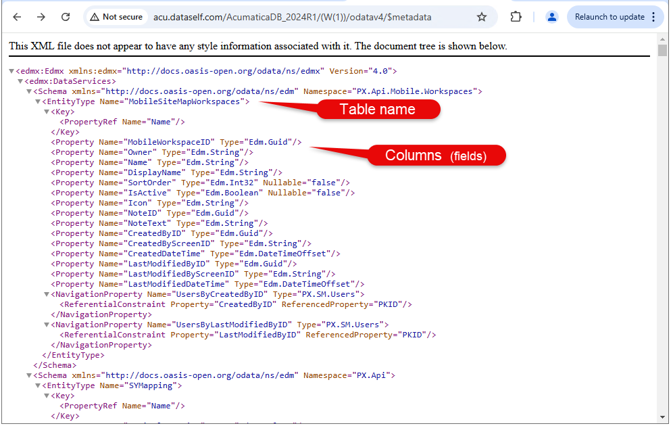Collapse the edmx:DataServices node
Viewport: 671px width, 426px height.
coord(20,81)
